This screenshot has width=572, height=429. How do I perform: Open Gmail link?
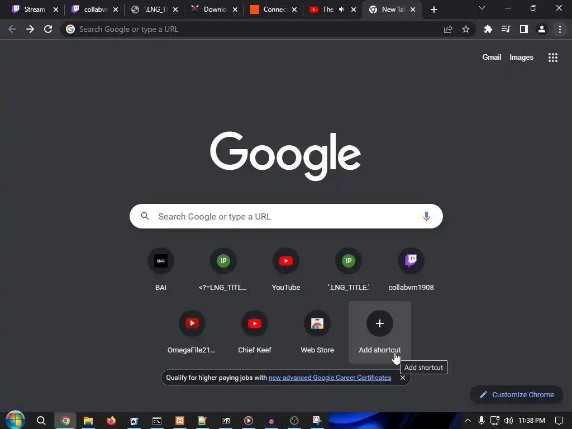(492, 58)
